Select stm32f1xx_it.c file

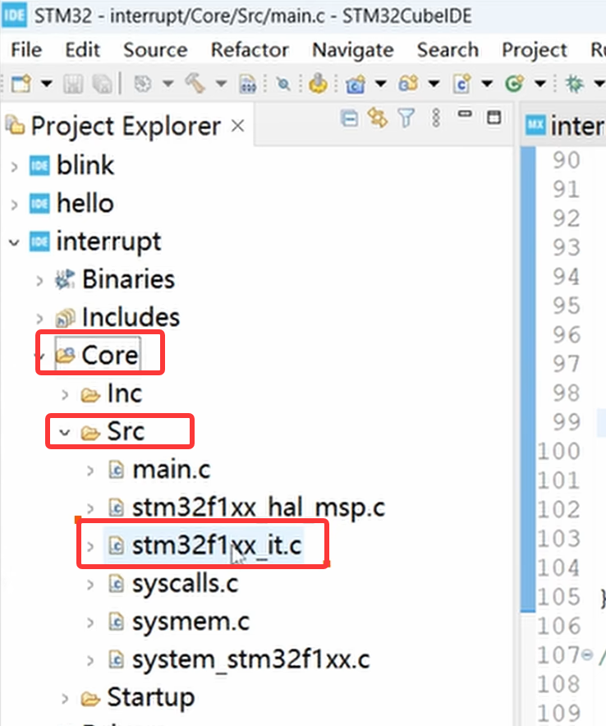tap(217, 545)
